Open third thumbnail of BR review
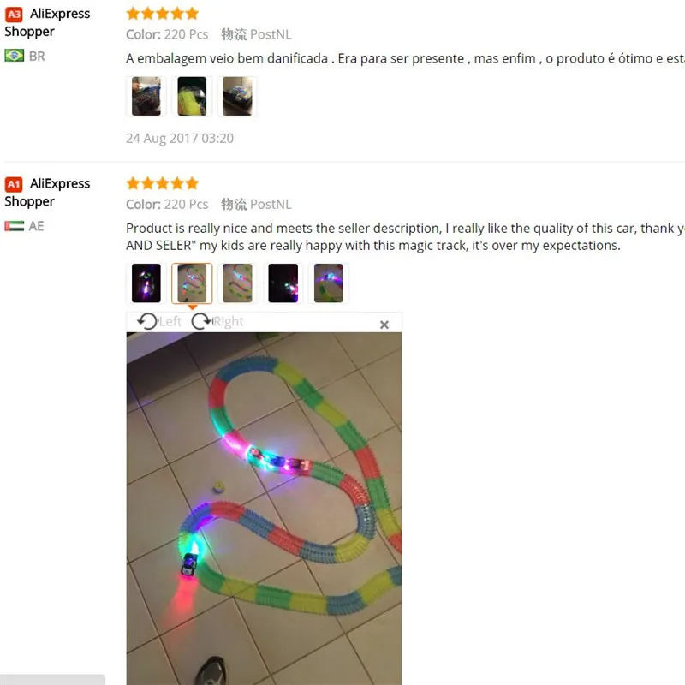Image resolution: width=685 pixels, height=685 pixels. tap(237, 96)
